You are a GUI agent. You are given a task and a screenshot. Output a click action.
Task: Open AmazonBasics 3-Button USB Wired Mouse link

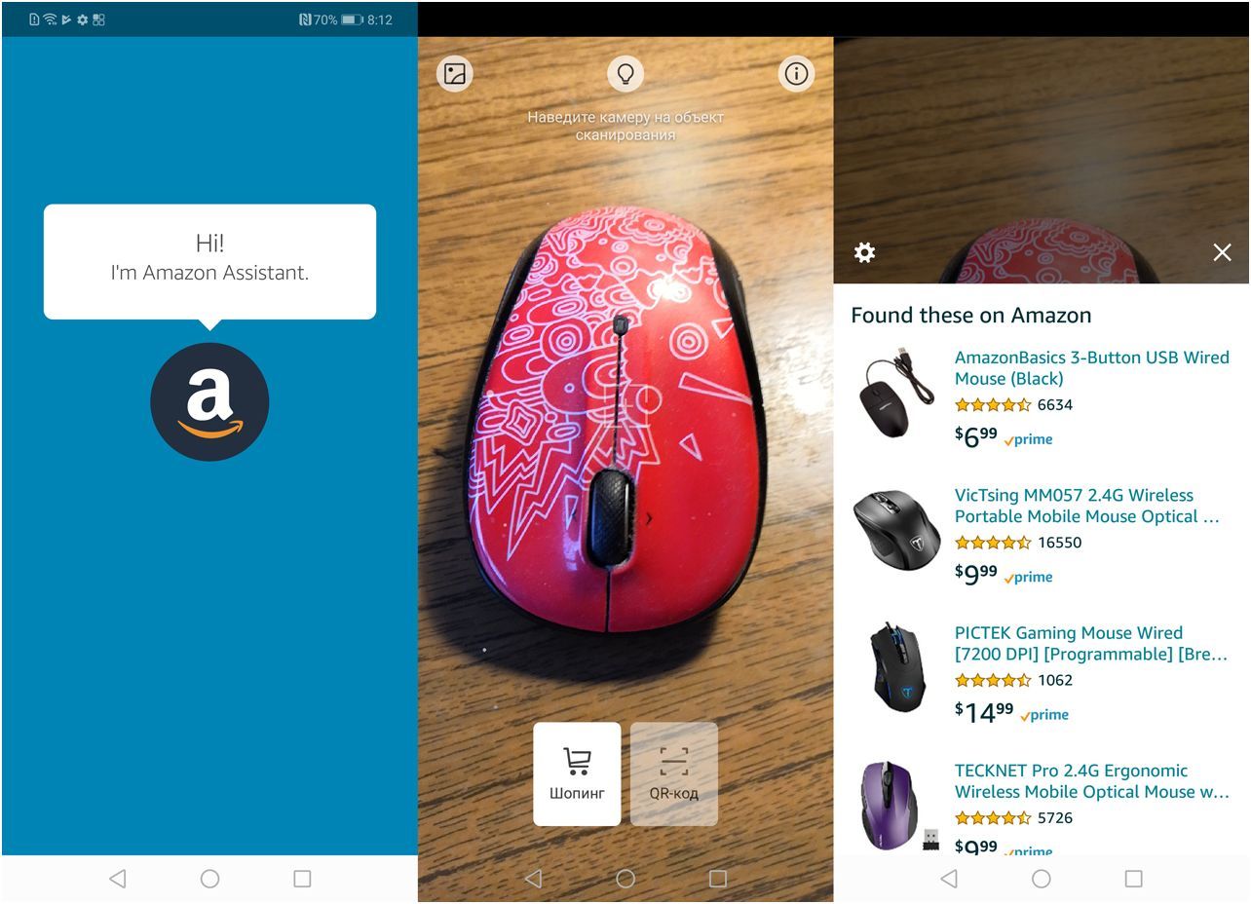(1092, 368)
